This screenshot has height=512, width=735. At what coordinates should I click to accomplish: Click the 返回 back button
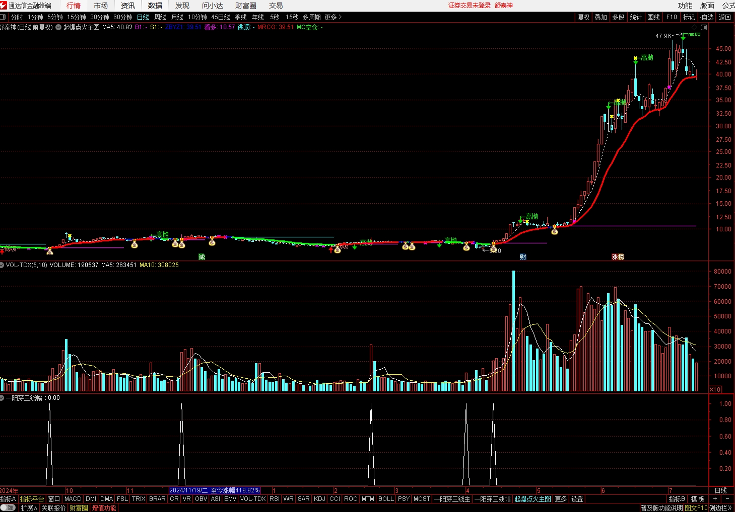coord(725,17)
